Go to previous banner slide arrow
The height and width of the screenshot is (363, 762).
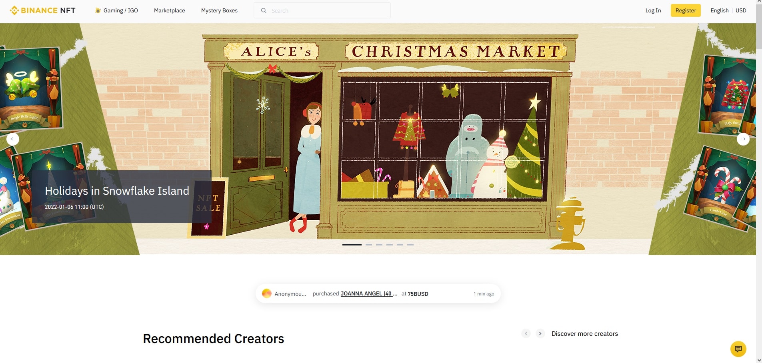pos(13,139)
